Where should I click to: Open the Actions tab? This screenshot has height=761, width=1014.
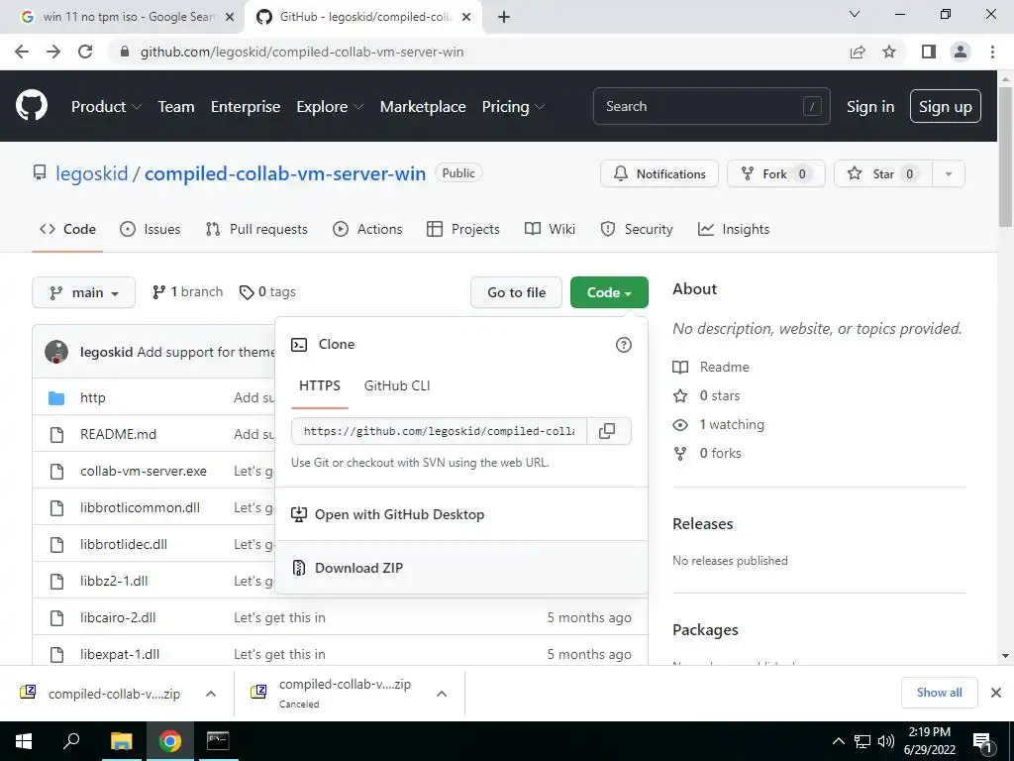pos(367,229)
